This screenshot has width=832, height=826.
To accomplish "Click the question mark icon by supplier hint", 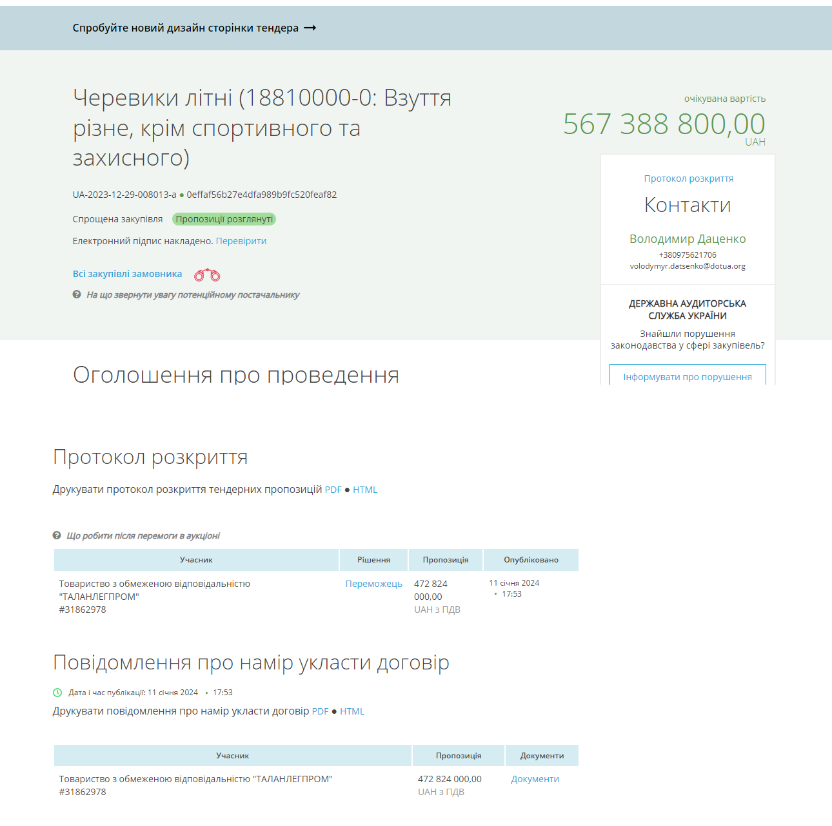I will click(77, 294).
